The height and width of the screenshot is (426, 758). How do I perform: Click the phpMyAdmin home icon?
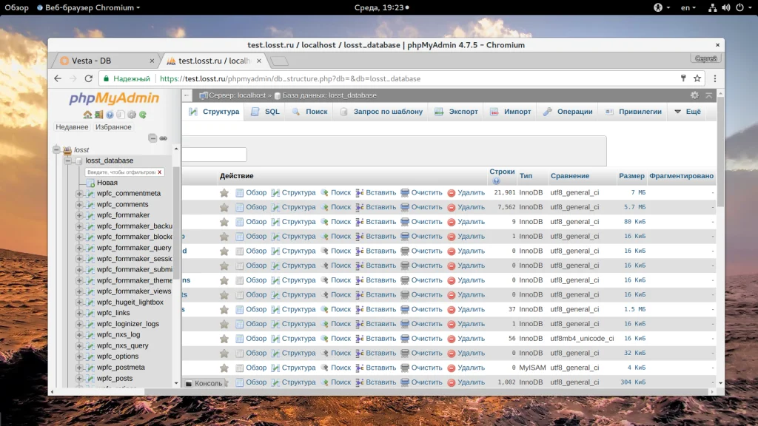pos(87,115)
